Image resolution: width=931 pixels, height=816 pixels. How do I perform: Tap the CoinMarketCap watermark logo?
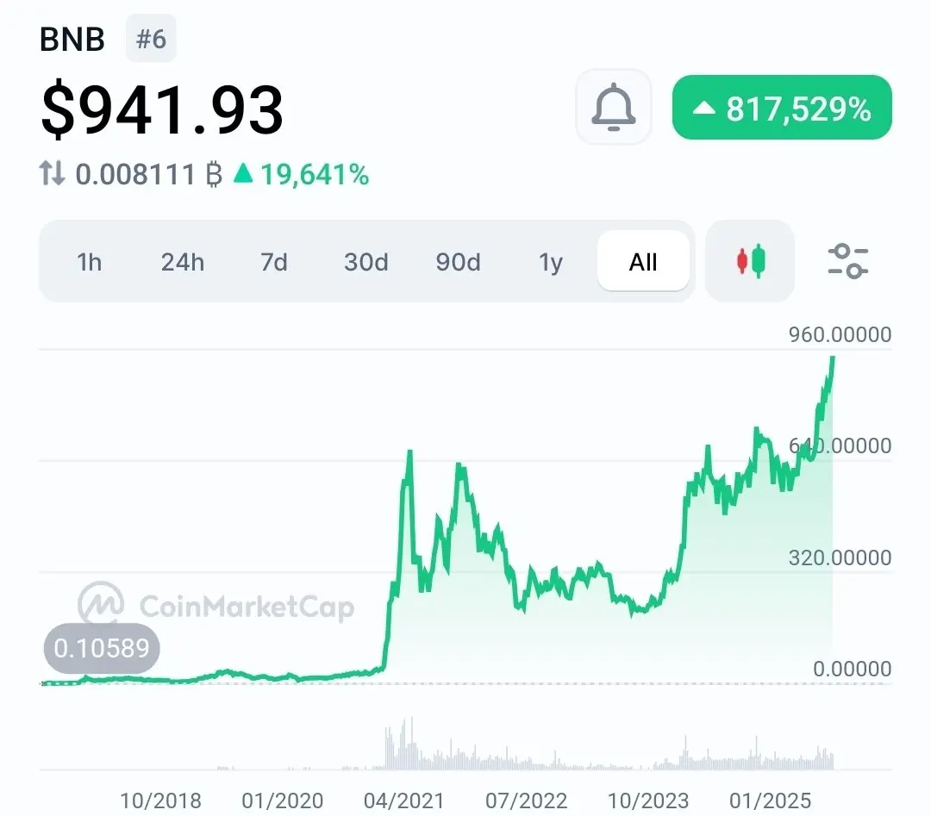[101, 603]
